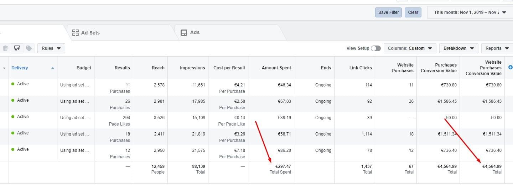This screenshot has width=513, height=186.
Task: Open the This month date range picker
Action: pos(470,12)
